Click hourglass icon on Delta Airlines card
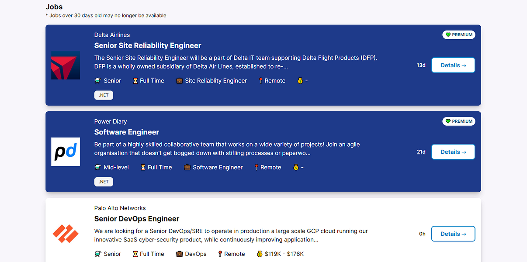 [x=135, y=81]
